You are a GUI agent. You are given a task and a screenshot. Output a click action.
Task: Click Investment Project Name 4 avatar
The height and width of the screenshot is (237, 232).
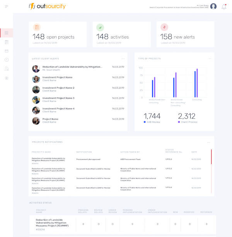36,110
